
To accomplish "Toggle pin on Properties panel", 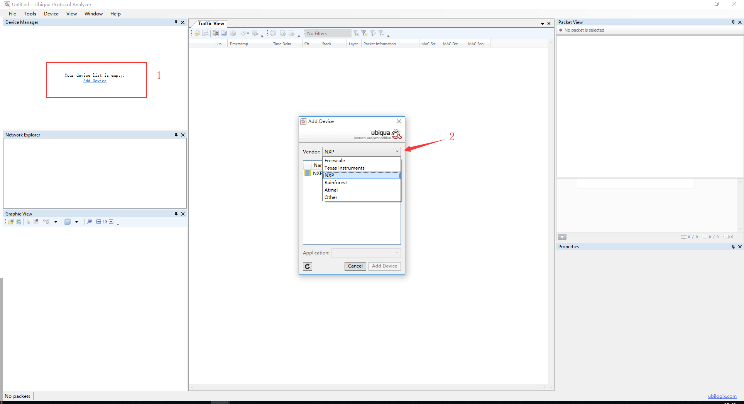I will (733, 247).
